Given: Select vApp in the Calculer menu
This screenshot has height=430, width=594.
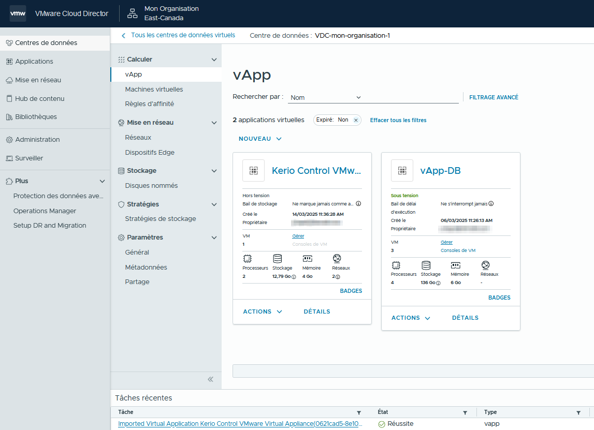Looking at the screenshot, I should pos(166,75).
